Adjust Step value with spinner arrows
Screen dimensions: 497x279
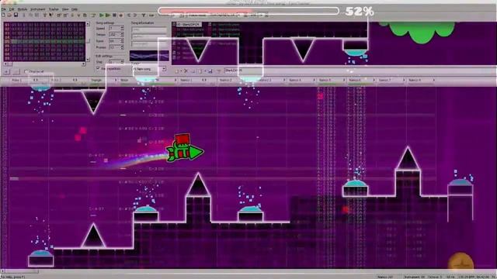pos(122,62)
